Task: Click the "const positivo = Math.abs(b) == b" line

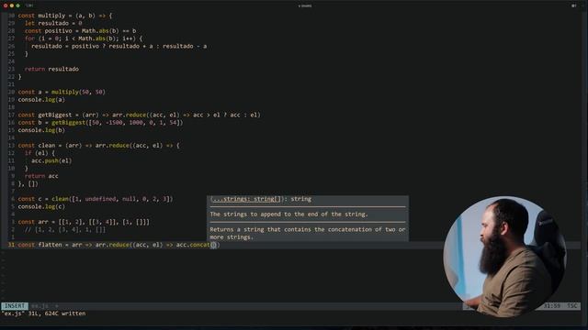Action: click(80, 30)
